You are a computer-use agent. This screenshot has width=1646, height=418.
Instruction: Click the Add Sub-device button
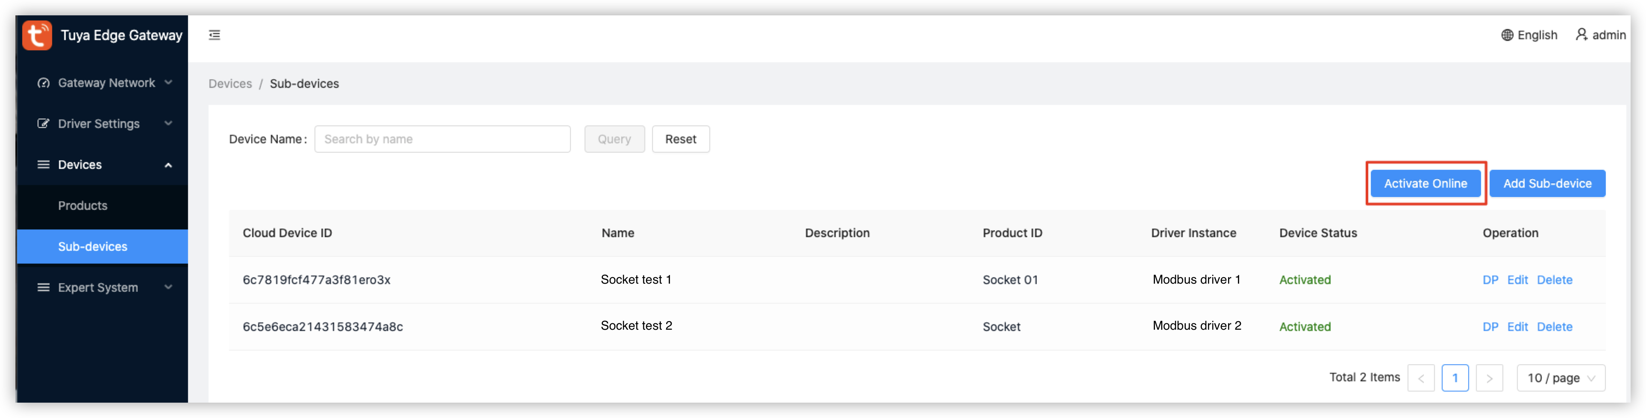point(1547,183)
